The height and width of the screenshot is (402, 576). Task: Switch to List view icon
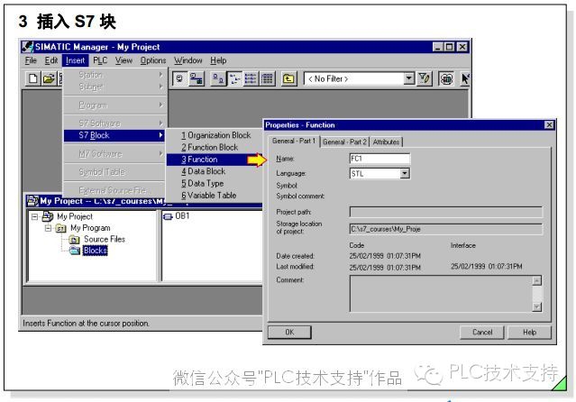pyautogui.click(x=251, y=78)
